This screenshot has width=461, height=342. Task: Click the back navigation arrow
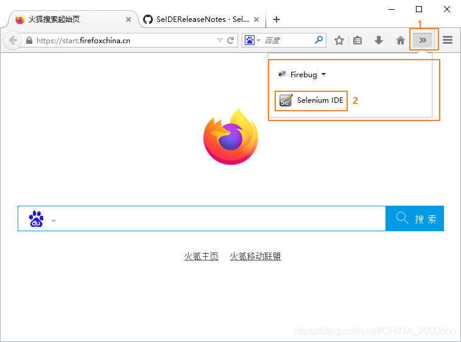pyautogui.click(x=13, y=40)
